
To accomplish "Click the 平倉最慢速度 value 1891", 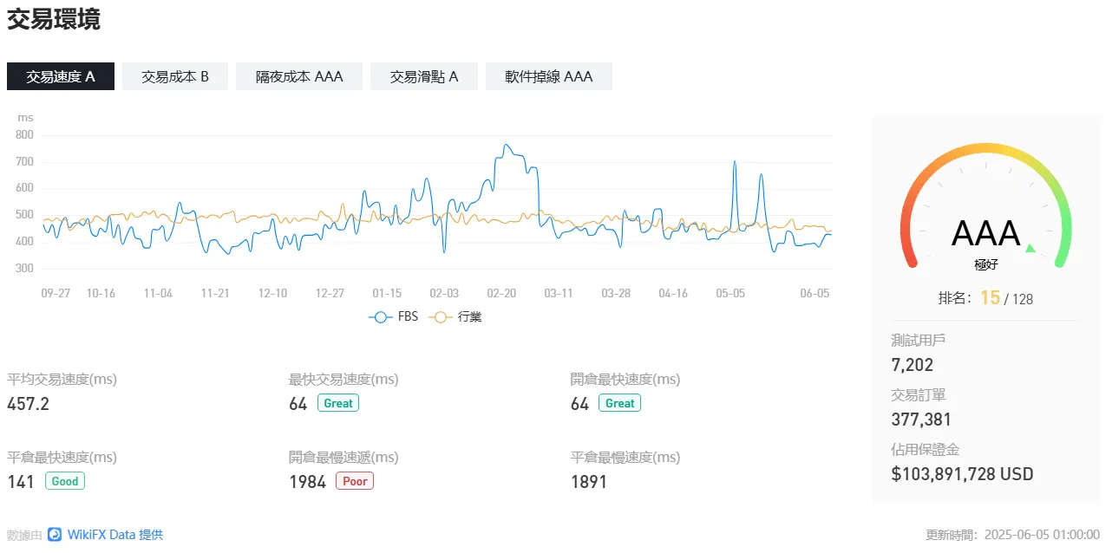I will (589, 482).
